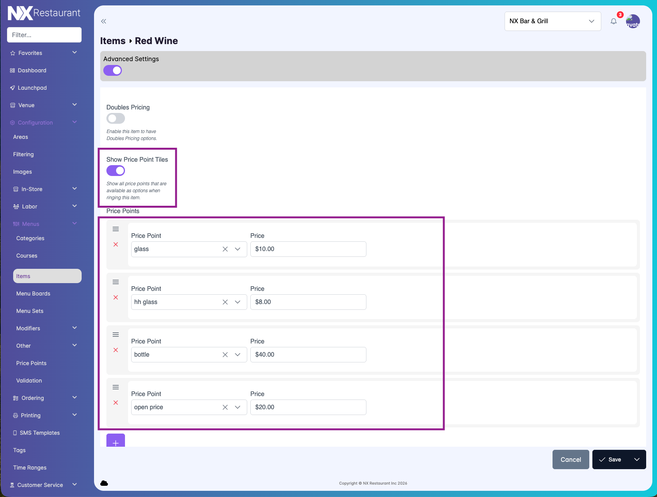Collapse the sidebar with double-chevron icon

point(103,21)
